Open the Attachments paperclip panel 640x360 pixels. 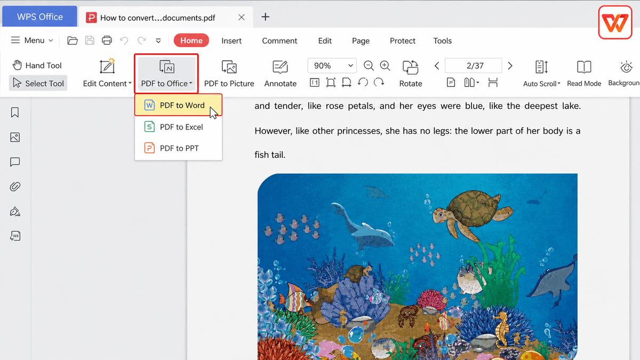pos(15,187)
